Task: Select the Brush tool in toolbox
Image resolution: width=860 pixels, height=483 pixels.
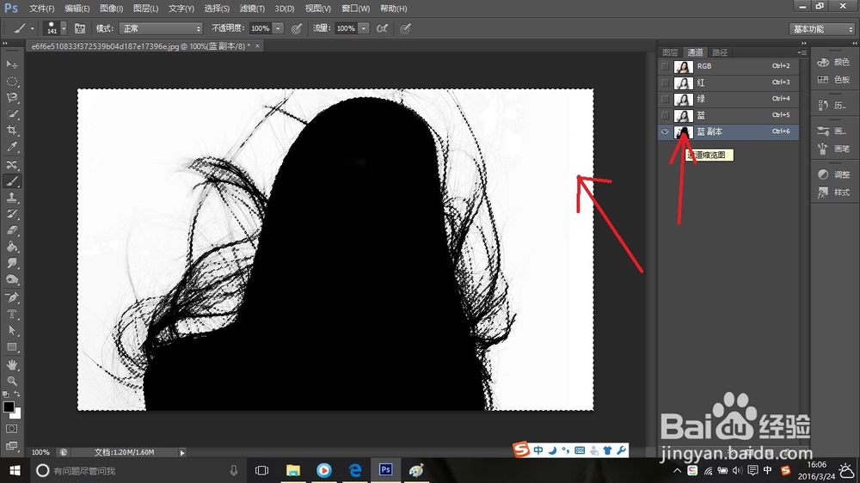Action: [x=11, y=181]
